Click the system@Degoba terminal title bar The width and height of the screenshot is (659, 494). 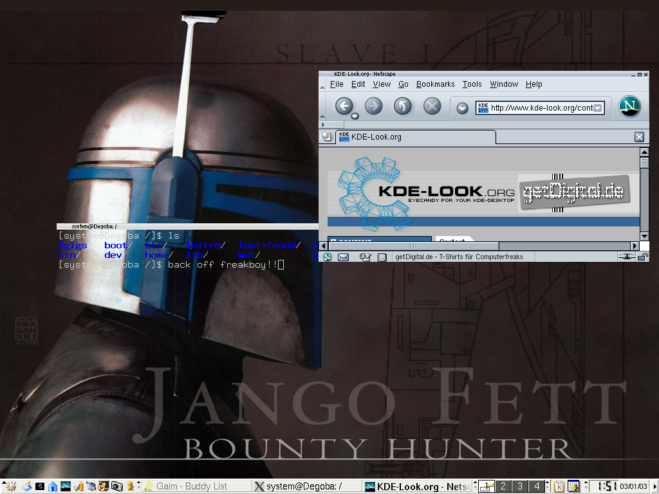tap(187, 226)
